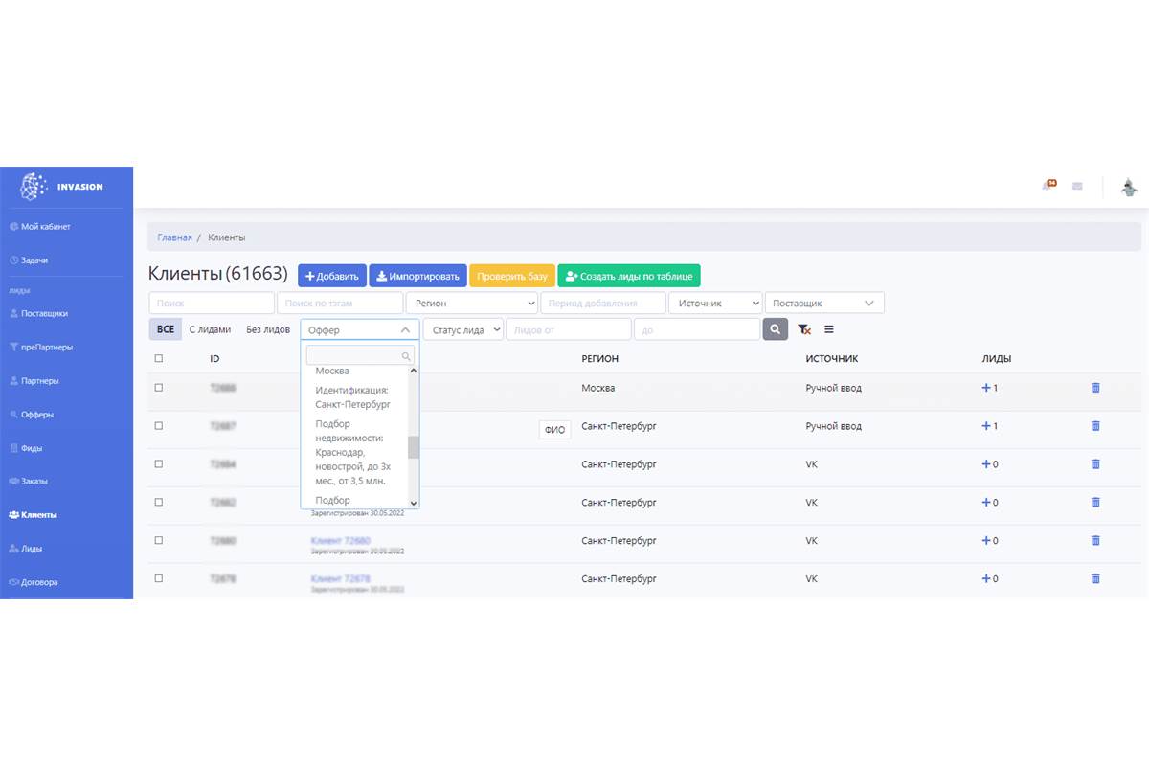Focus the Лидов от field

tap(569, 329)
